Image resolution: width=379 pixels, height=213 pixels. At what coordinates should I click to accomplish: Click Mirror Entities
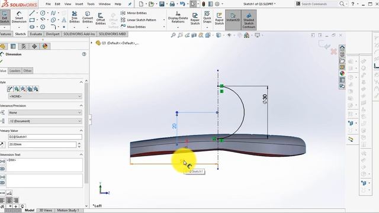tap(134, 13)
